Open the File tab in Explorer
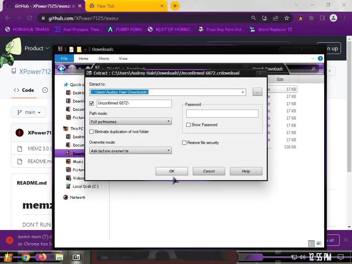The image size is (352, 264). (64, 58)
